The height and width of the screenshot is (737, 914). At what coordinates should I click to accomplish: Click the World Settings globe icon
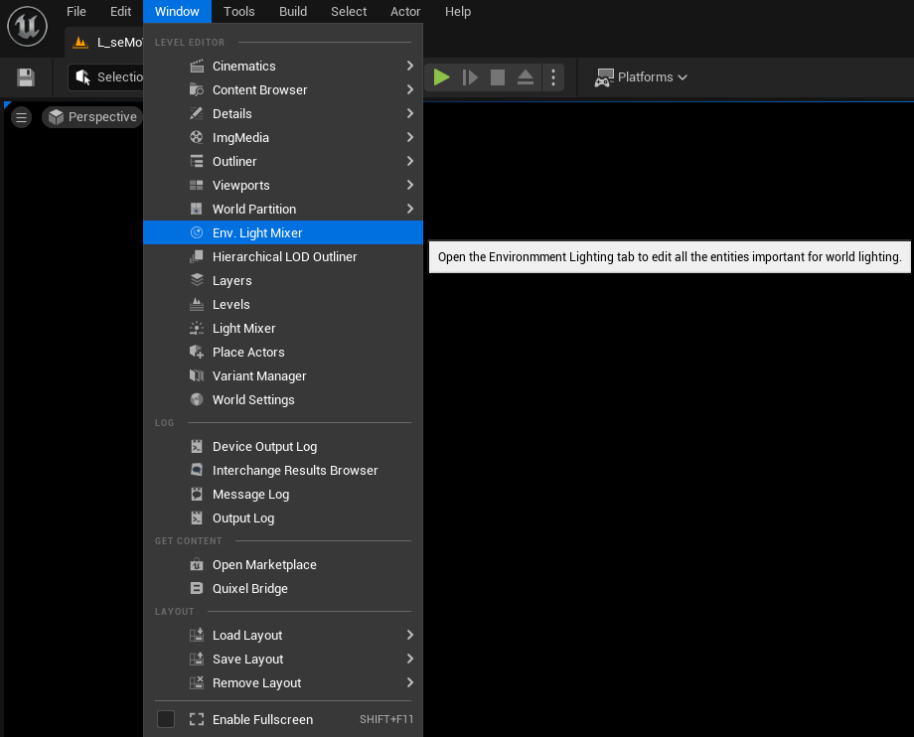pyautogui.click(x=197, y=400)
